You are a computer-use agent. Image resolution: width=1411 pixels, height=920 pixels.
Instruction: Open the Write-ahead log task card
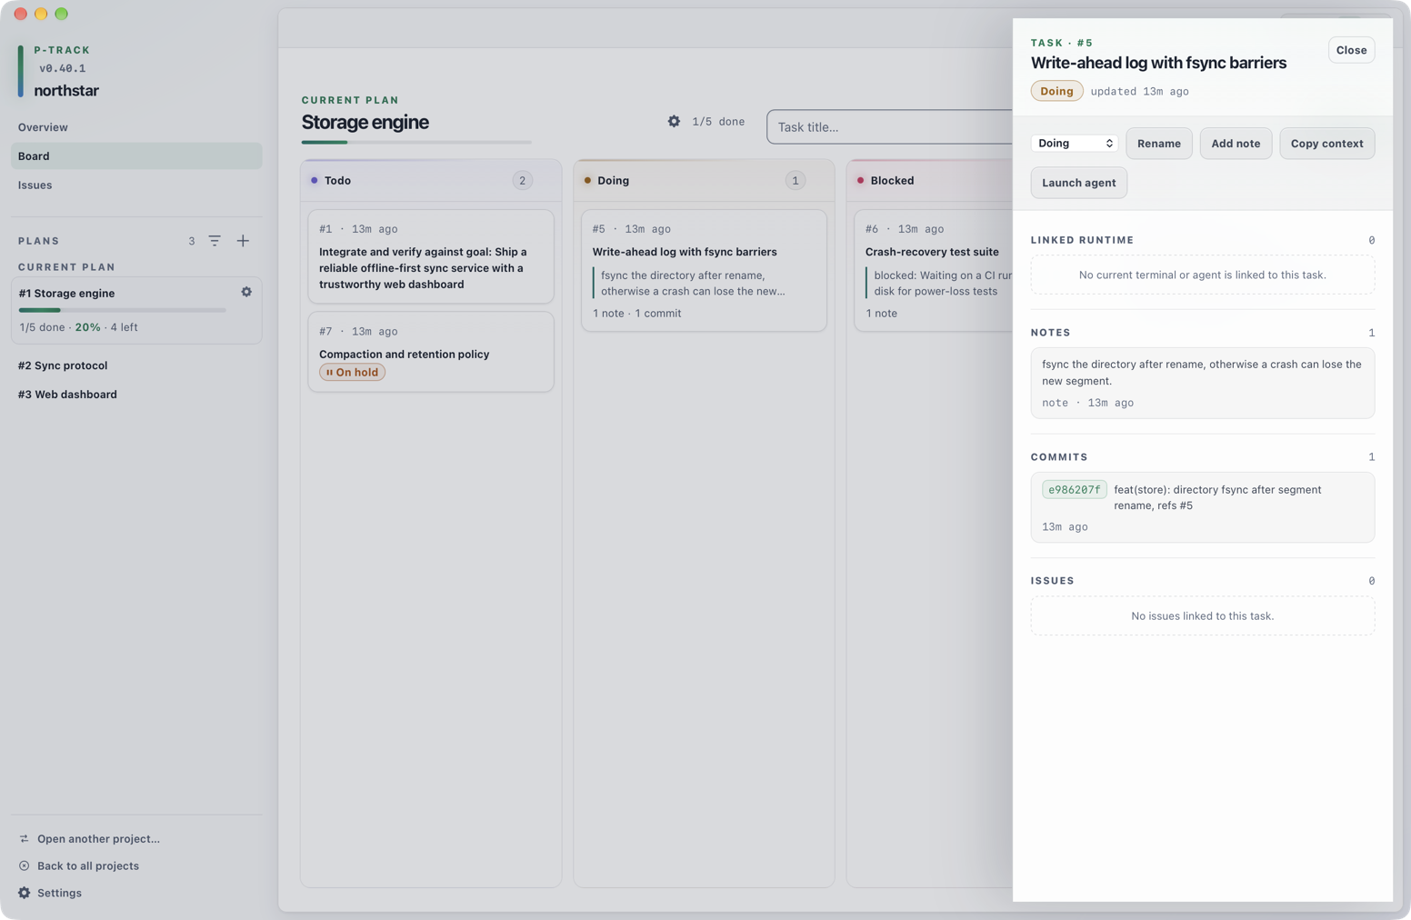[x=704, y=271]
